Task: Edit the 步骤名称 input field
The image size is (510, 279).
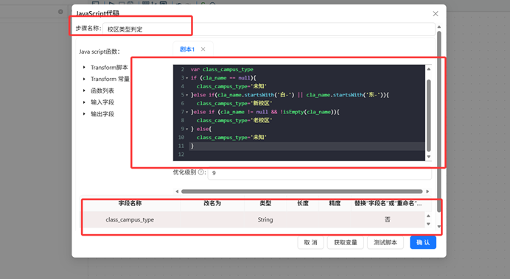Action: coord(269,29)
